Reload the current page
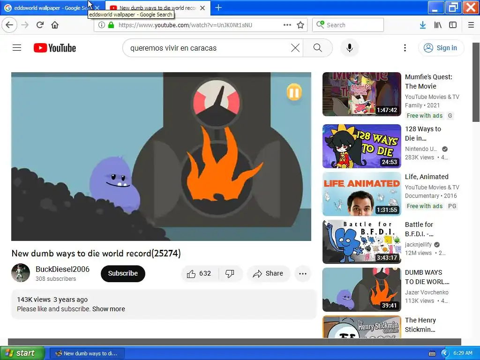Image resolution: width=480 pixels, height=360 pixels. (x=40, y=25)
